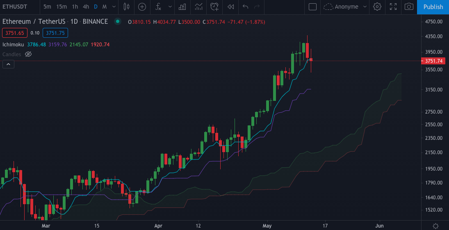Select the 15m timeframe
449x230 pixels.
coord(62,7)
